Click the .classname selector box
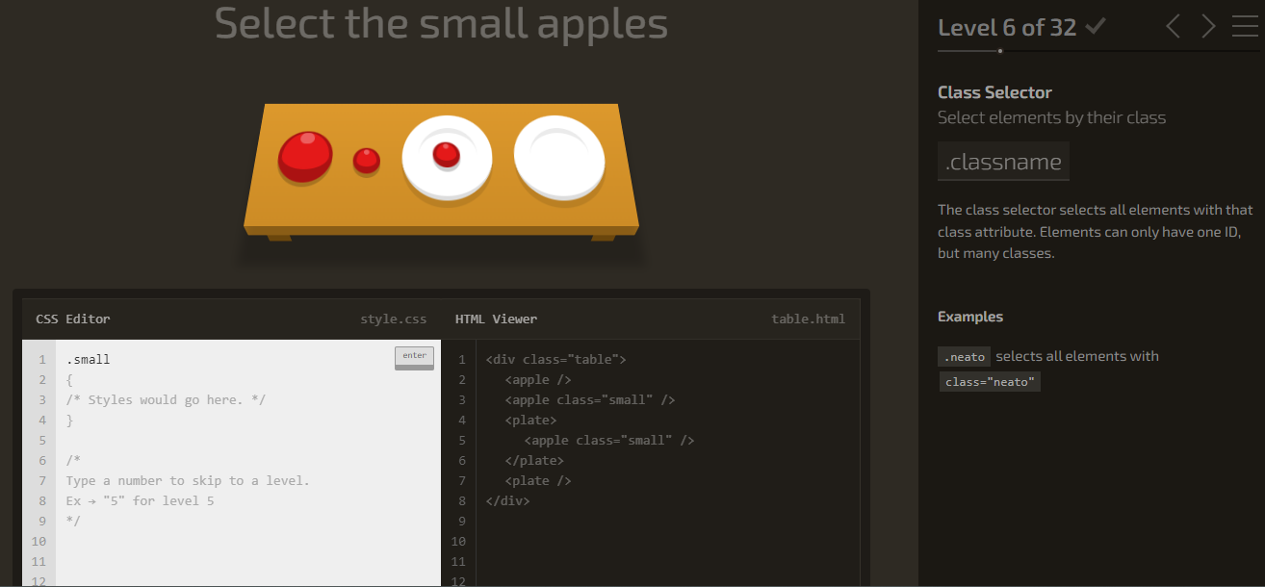This screenshot has width=1265, height=587. [x=1003, y=161]
